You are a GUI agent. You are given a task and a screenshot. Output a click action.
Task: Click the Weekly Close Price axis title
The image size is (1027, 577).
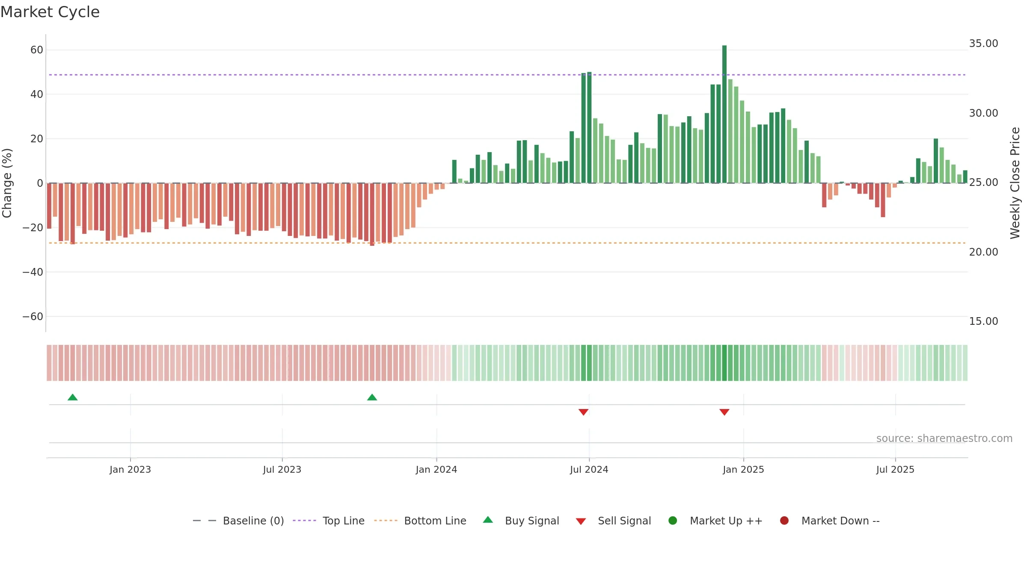[x=1015, y=183]
